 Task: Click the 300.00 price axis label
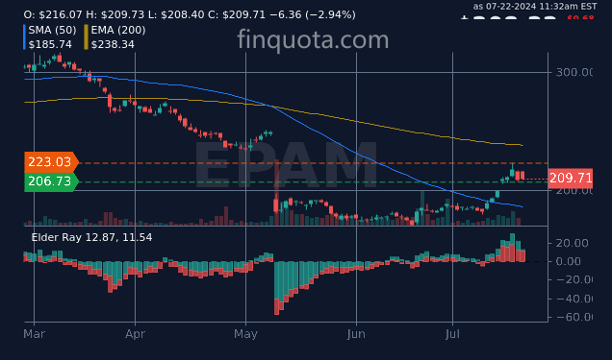pyautogui.click(x=574, y=72)
